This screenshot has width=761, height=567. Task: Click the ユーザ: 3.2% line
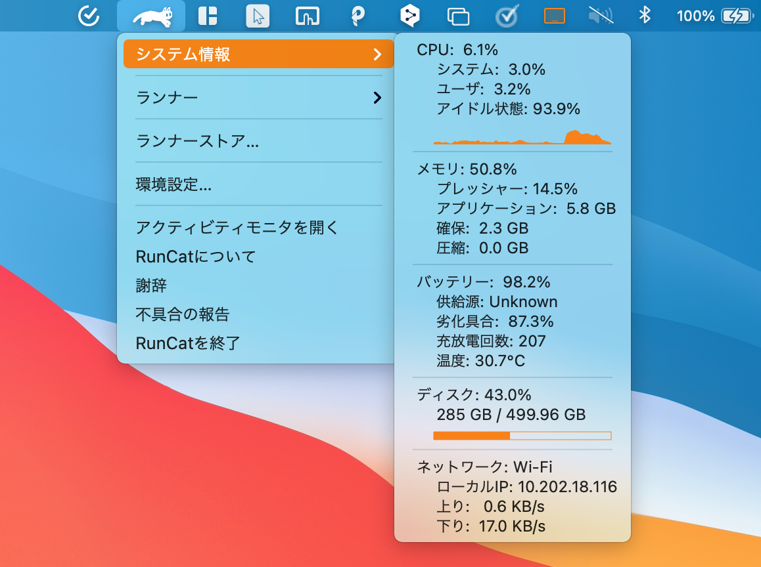(484, 89)
